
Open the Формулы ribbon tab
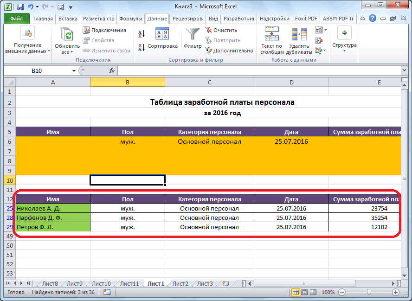click(x=130, y=19)
